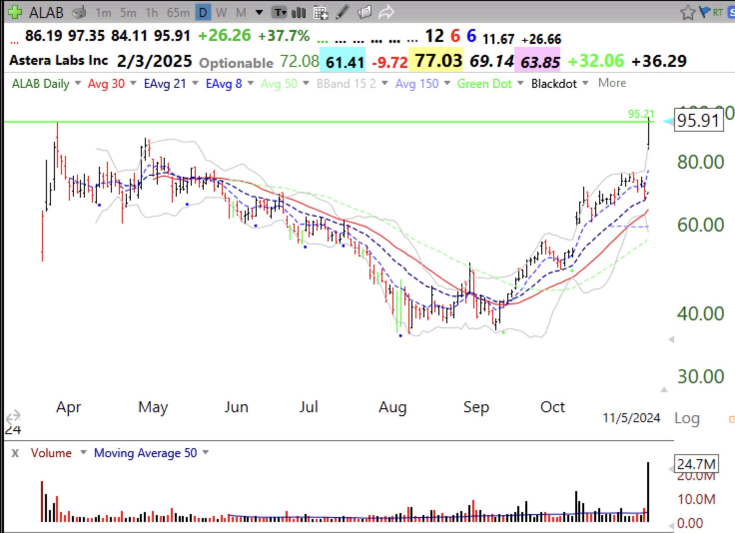Click the gray scroll arrows above 24
This screenshot has width=735, height=533.
[13, 416]
